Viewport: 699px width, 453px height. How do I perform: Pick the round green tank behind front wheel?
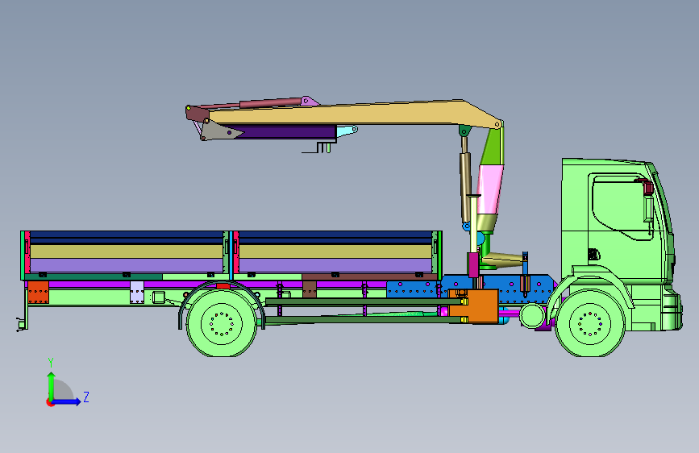pos(532,315)
